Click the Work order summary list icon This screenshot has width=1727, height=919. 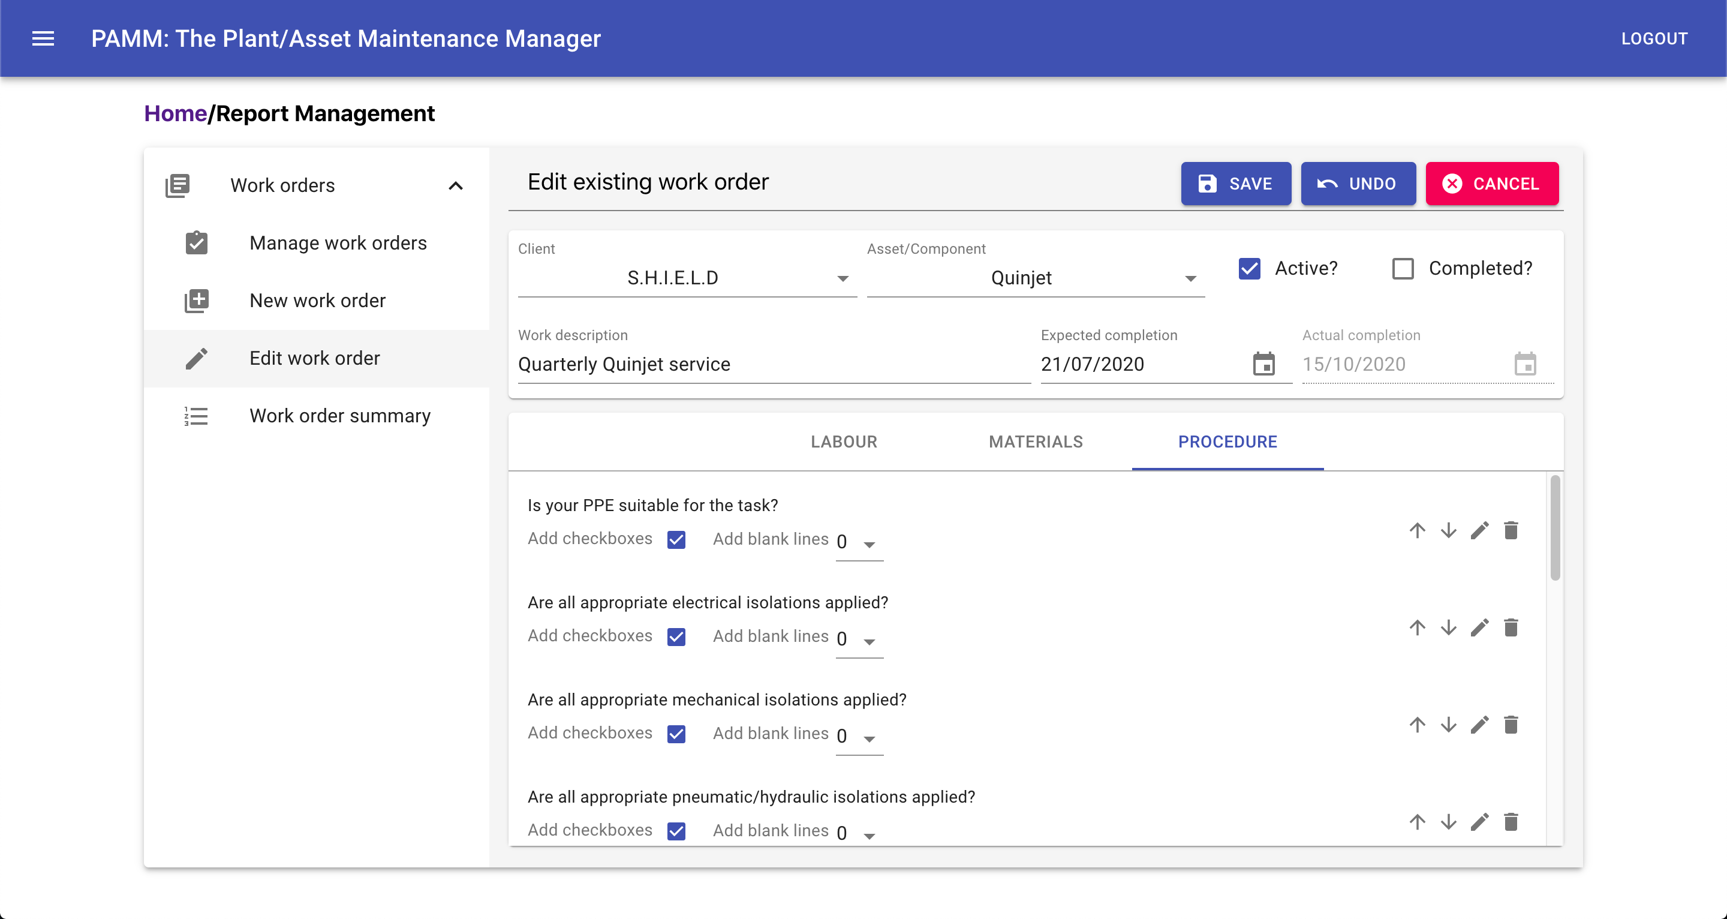tap(197, 416)
